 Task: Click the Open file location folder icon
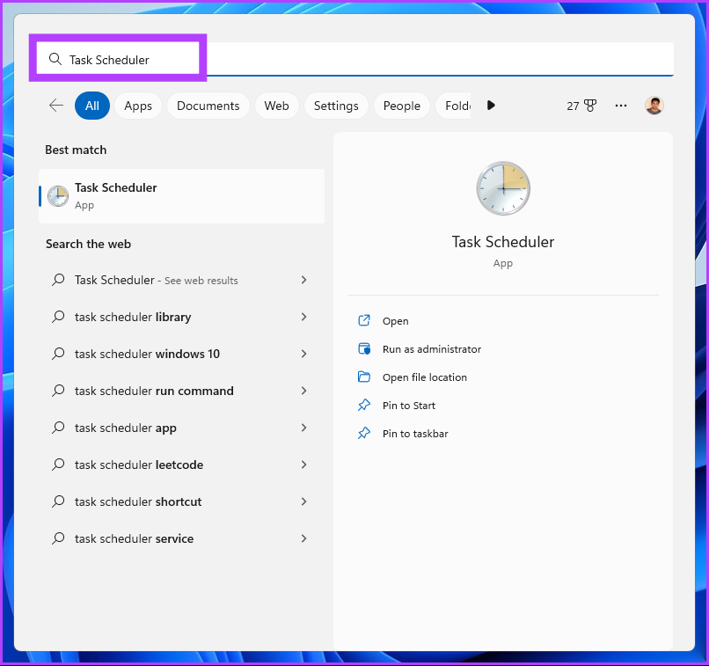click(364, 377)
